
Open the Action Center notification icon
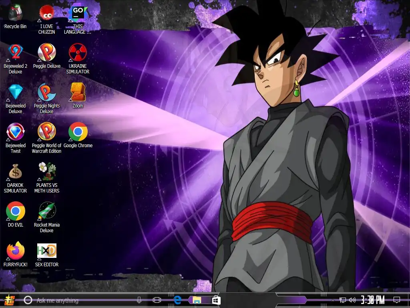[397, 300]
